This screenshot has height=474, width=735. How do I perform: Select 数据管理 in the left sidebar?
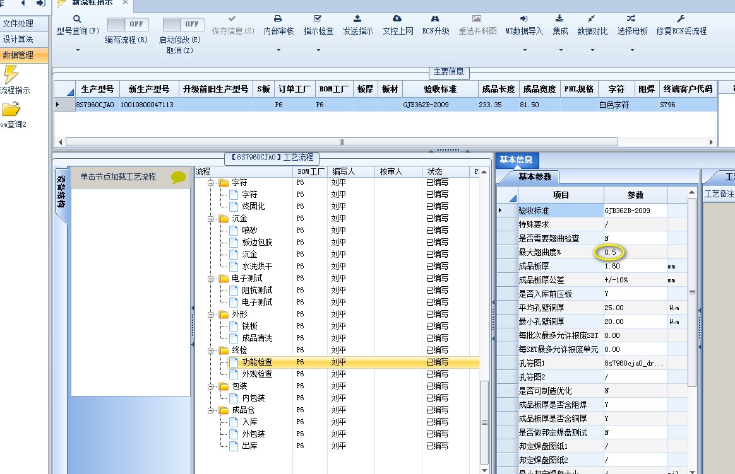point(23,55)
